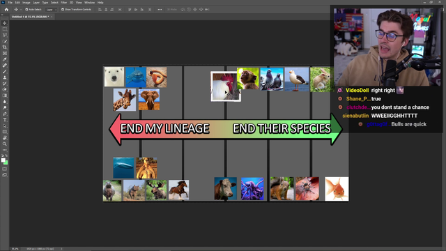Select the Pen tool

coord(5,114)
